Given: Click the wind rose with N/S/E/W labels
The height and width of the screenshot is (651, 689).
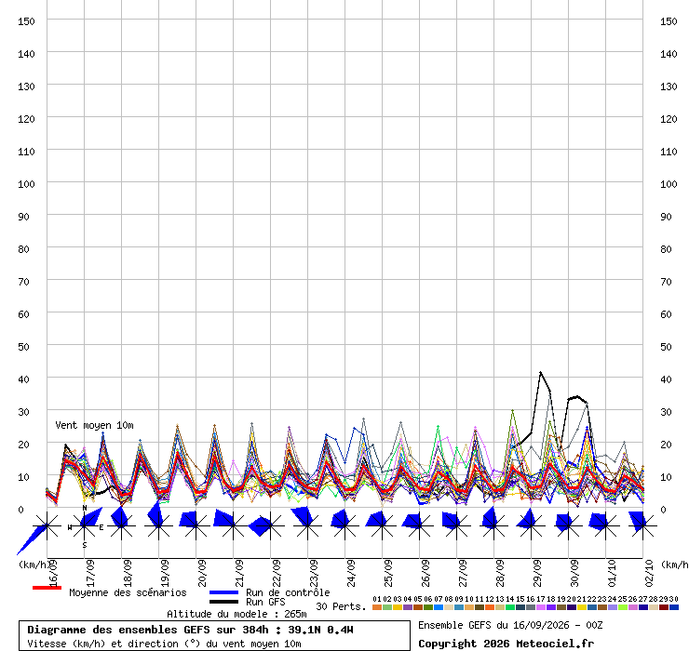Looking at the screenshot, I should 85,525.
